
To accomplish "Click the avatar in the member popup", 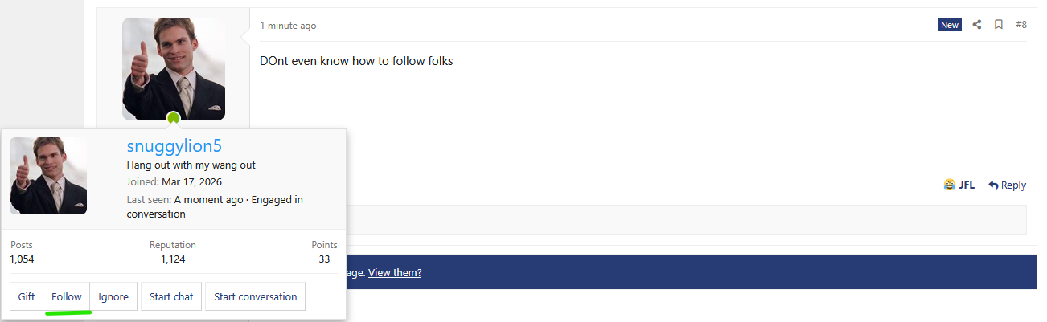I will point(48,176).
